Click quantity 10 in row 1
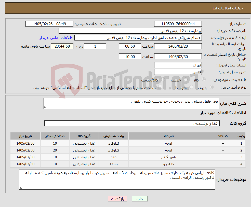Viewport: 251px width, 207px height. (x=55, y=143)
